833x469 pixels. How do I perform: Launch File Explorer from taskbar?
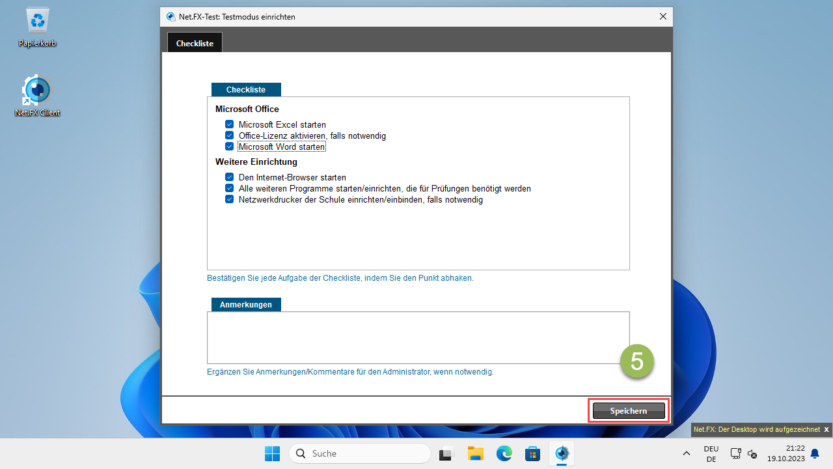[475, 453]
